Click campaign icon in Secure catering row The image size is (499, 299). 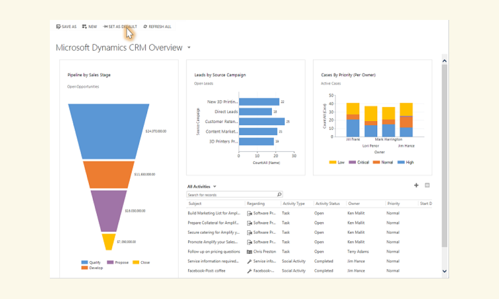click(249, 233)
